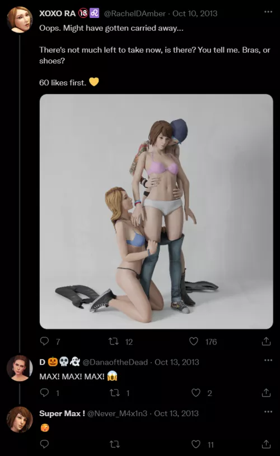Click the Oct 10, 2013 timestamp
This screenshot has width=280, height=456.
[x=195, y=13]
